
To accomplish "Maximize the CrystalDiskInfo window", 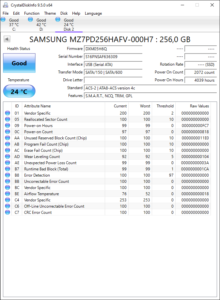I will click(197, 5).
